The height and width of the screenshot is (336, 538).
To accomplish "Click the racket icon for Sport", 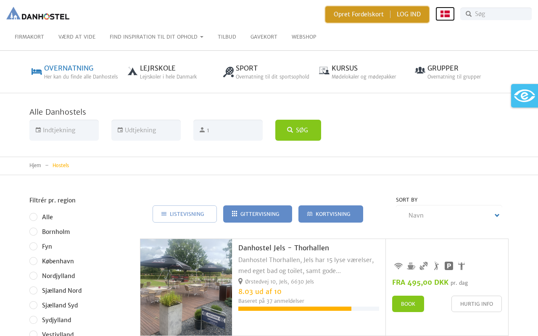I will [228, 72].
